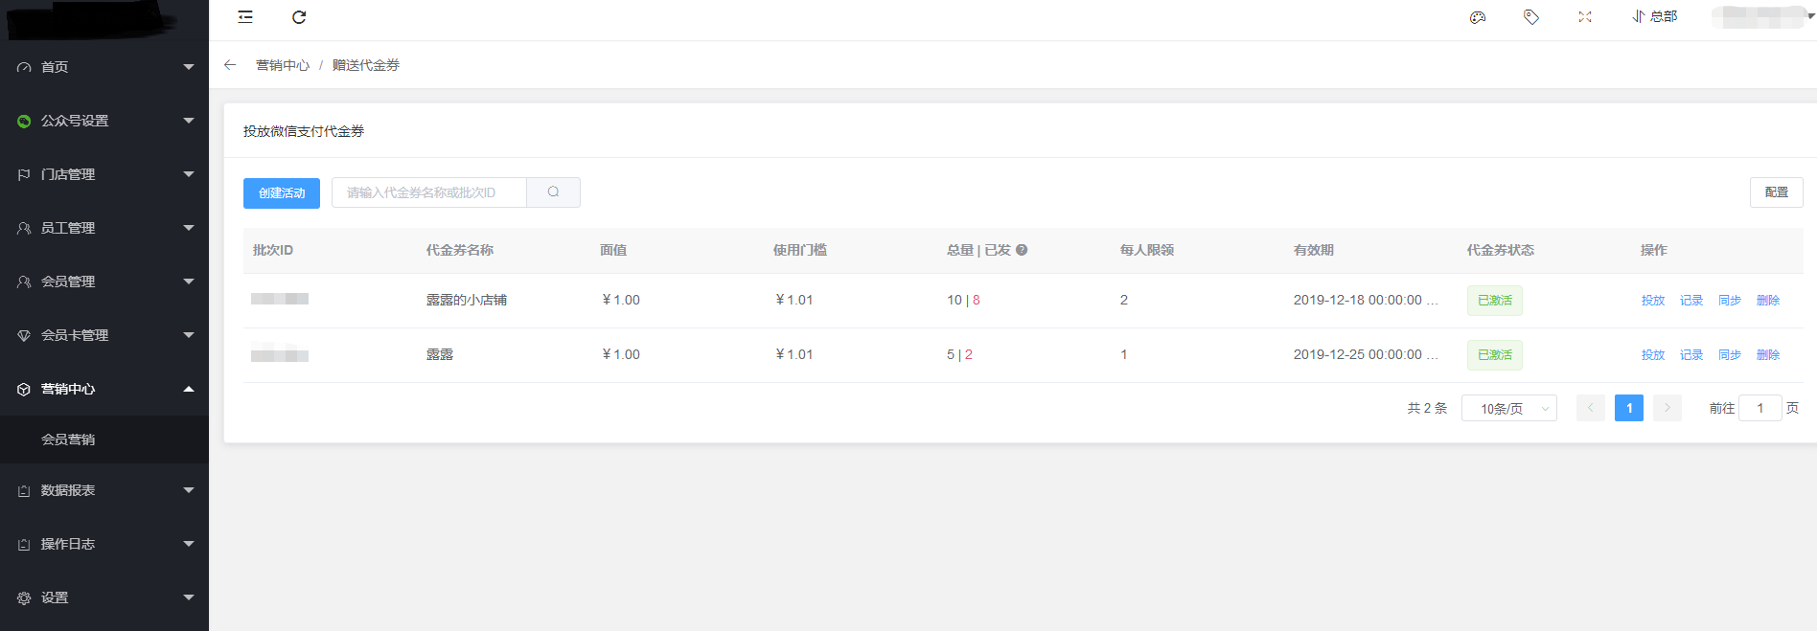Focus the 前往 page number input
Viewport: 1817px width, 631px height.
pyautogui.click(x=1760, y=408)
